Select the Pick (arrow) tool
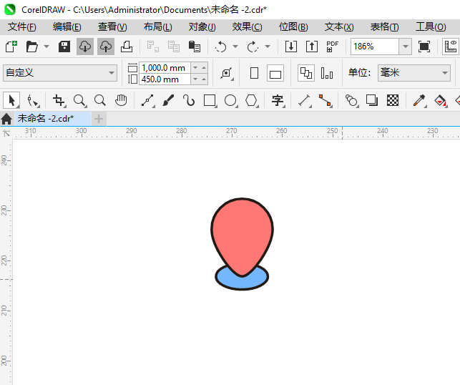 point(11,100)
